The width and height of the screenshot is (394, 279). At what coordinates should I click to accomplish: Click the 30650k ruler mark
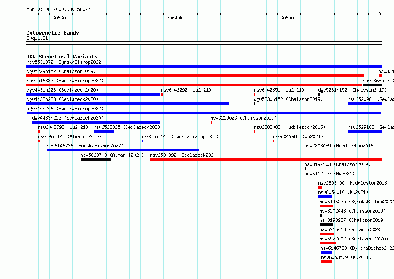(x=288, y=18)
